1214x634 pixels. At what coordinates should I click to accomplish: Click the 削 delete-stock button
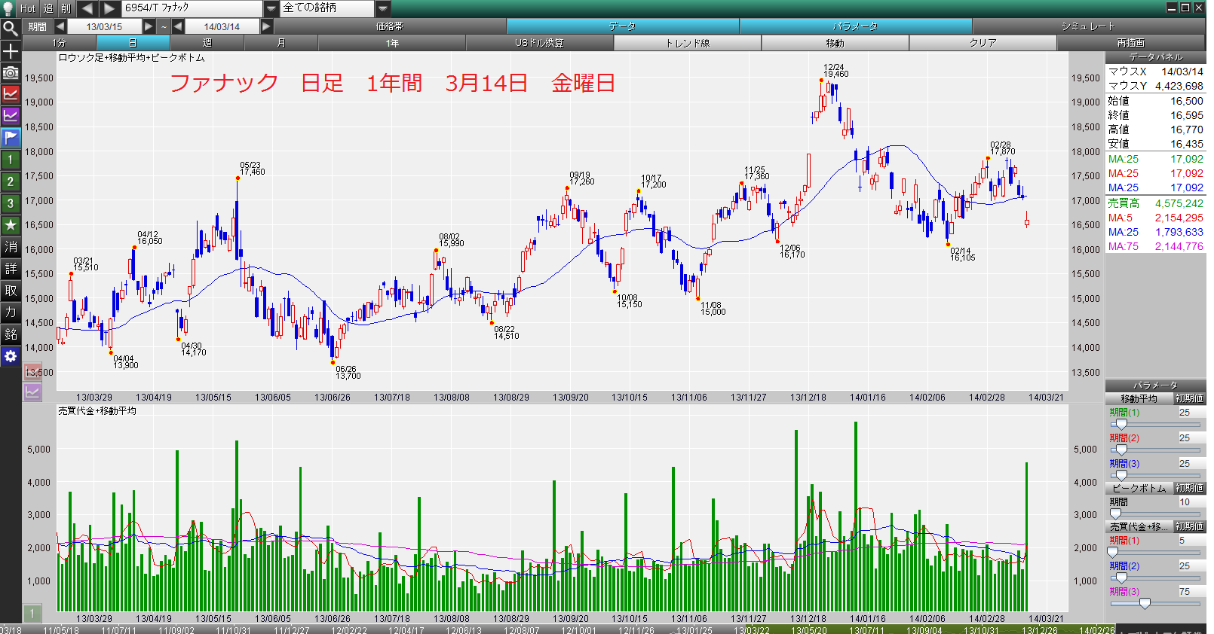click(66, 8)
